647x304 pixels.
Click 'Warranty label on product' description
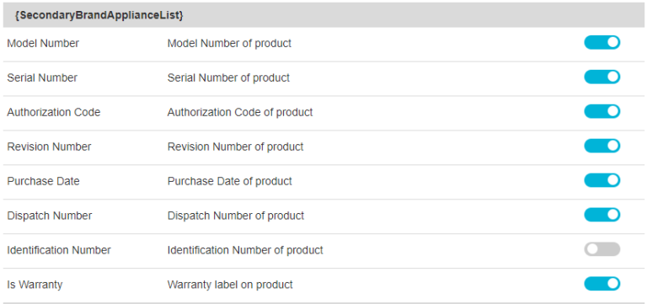click(230, 285)
